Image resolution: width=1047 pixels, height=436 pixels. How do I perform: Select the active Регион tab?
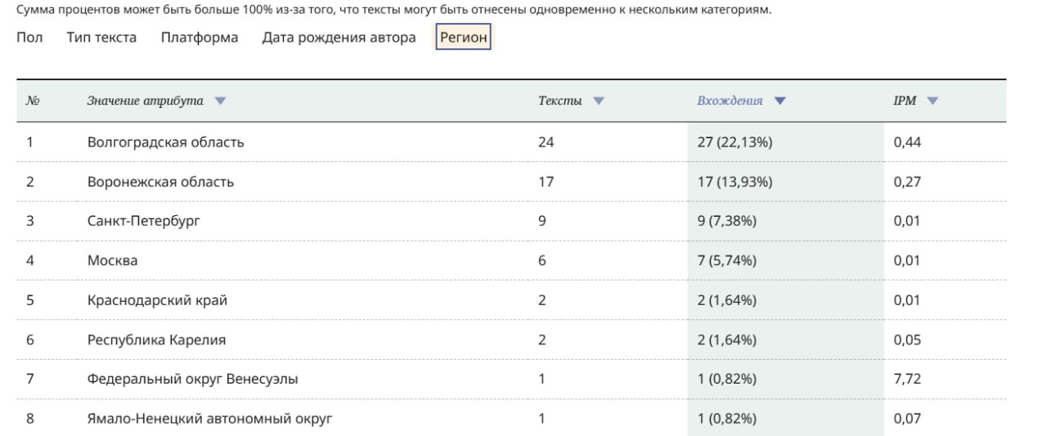point(463,38)
